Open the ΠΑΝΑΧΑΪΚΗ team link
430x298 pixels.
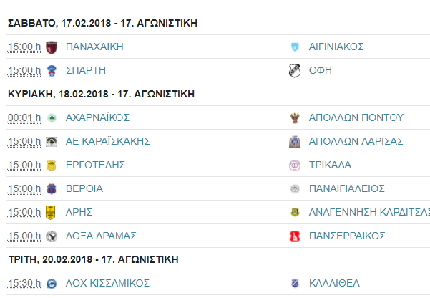click(x=94, y=47)
